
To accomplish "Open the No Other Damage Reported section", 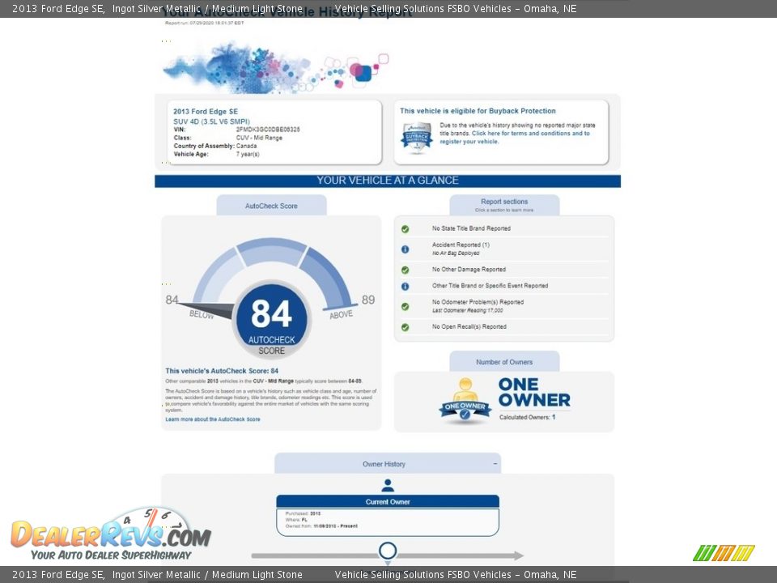I will pos(469,270).
